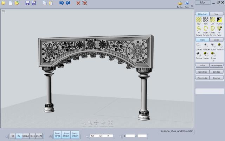Hide Curves icon in Hide panel
Image resolution: width=225 pixels, height=141 pixels.
[x=199, y=47]
